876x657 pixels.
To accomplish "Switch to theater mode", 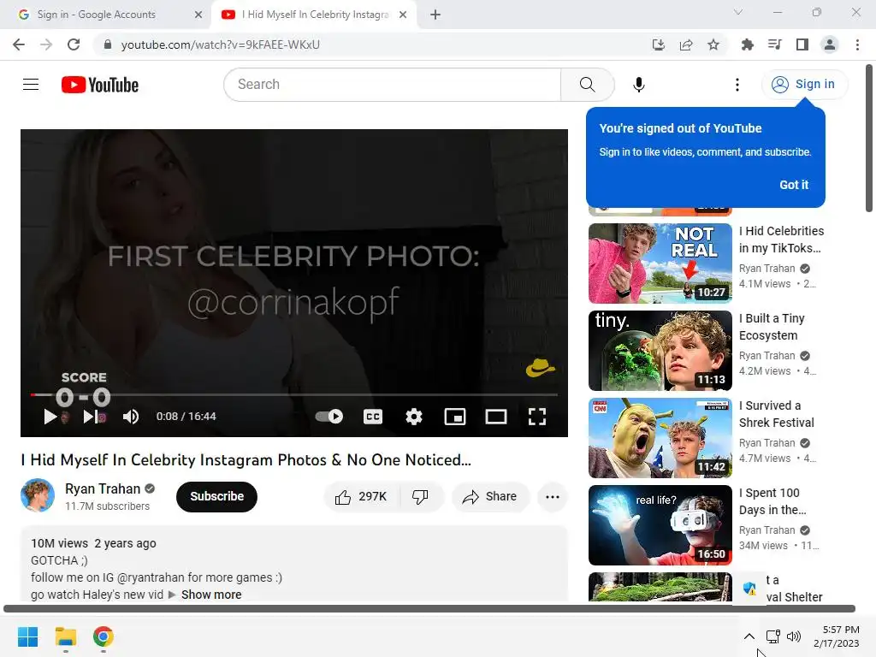I will 495,417.
